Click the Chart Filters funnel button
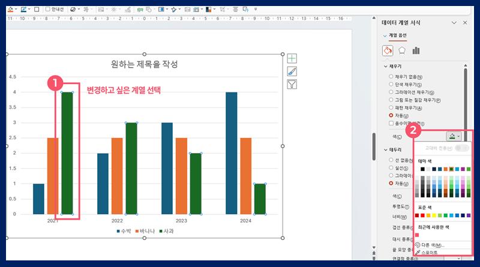The width and height of the screenshot is (480, 267). pos(292,84)
